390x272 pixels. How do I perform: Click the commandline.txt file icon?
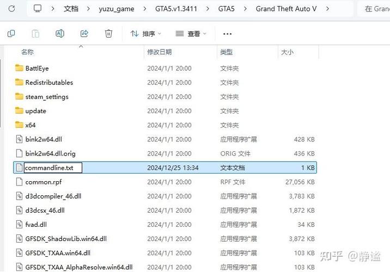(19, 168)
